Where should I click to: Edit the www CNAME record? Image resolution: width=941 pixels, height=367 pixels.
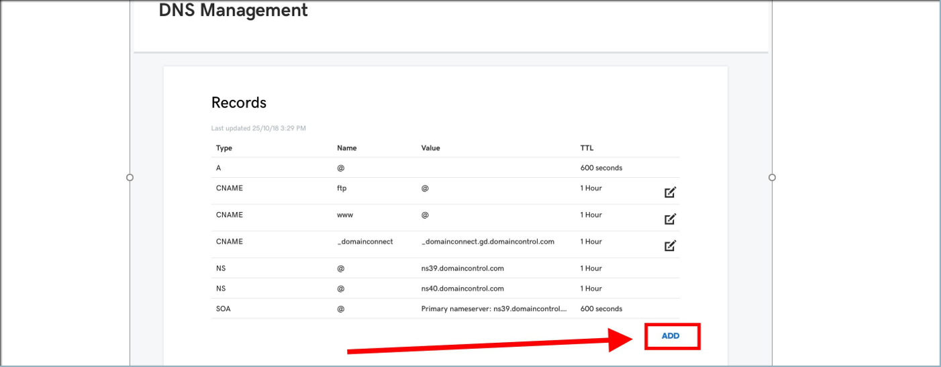coord(670,219)
